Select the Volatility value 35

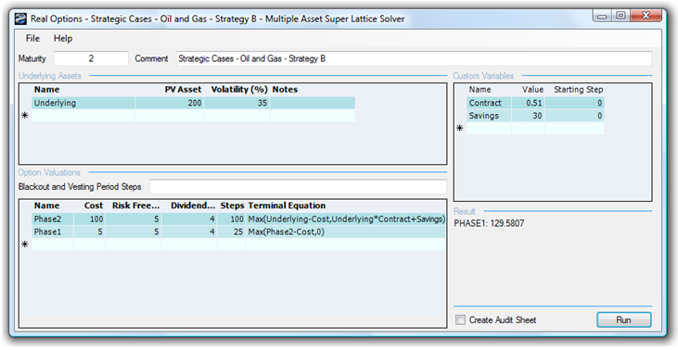click(237, 103)
